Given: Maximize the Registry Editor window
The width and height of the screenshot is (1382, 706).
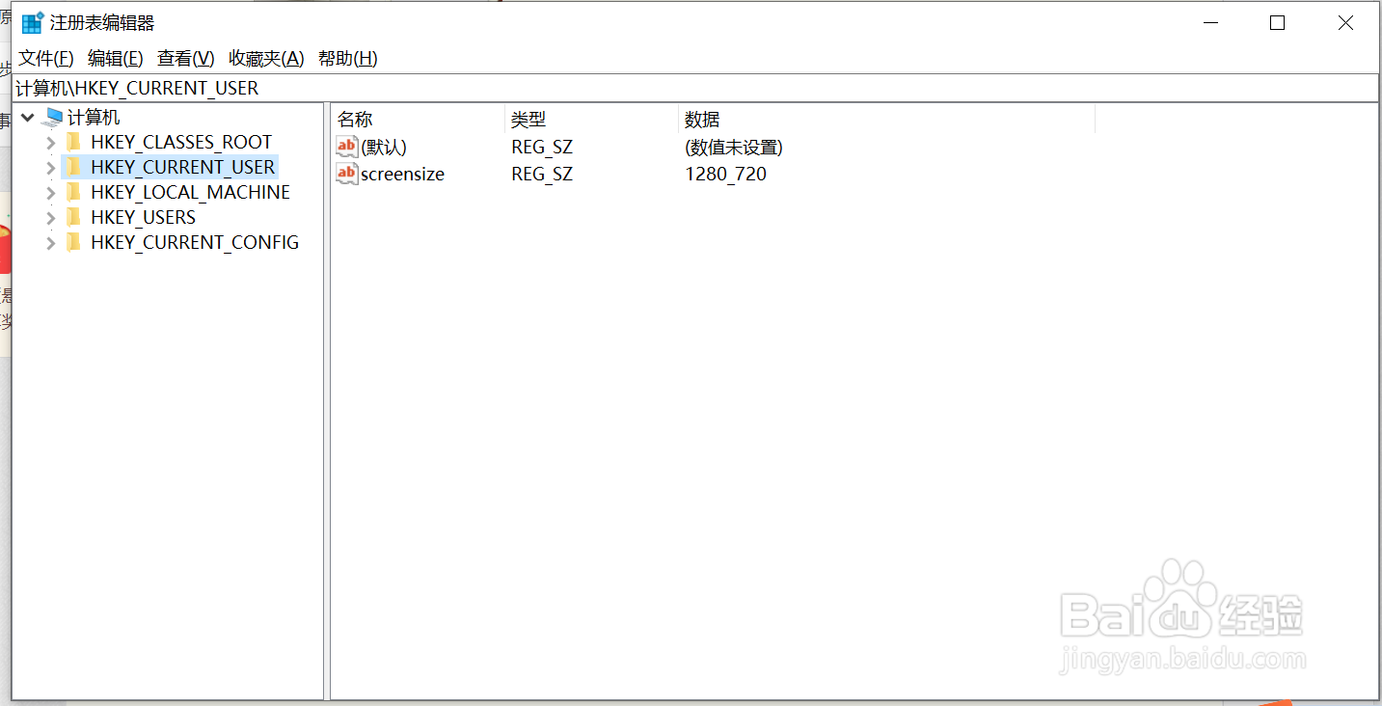Looking at the screenshot, I should [1277, 23].
